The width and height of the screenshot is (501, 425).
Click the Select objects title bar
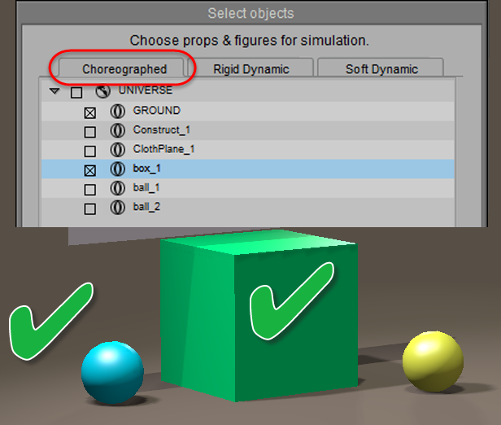pyautogui.click(x=251, y=13)
